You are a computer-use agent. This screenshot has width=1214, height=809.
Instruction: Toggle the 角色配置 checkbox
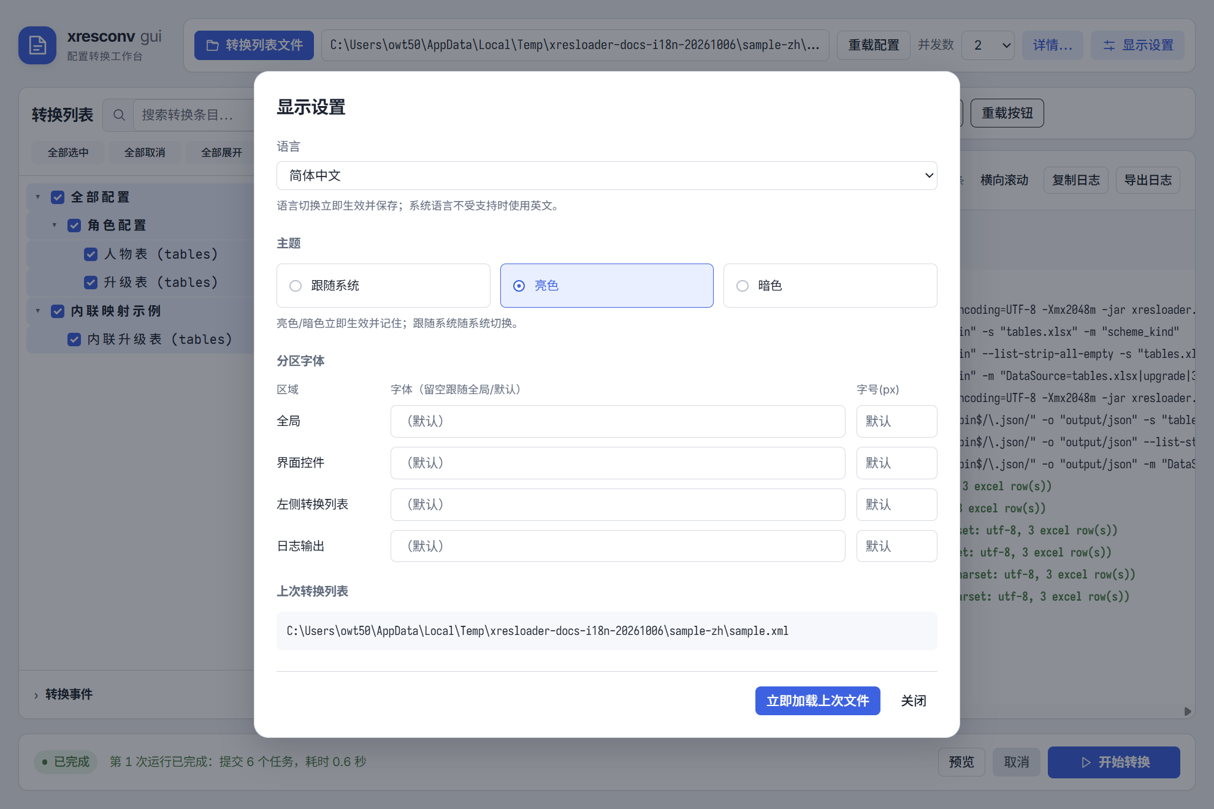[74, 226]
